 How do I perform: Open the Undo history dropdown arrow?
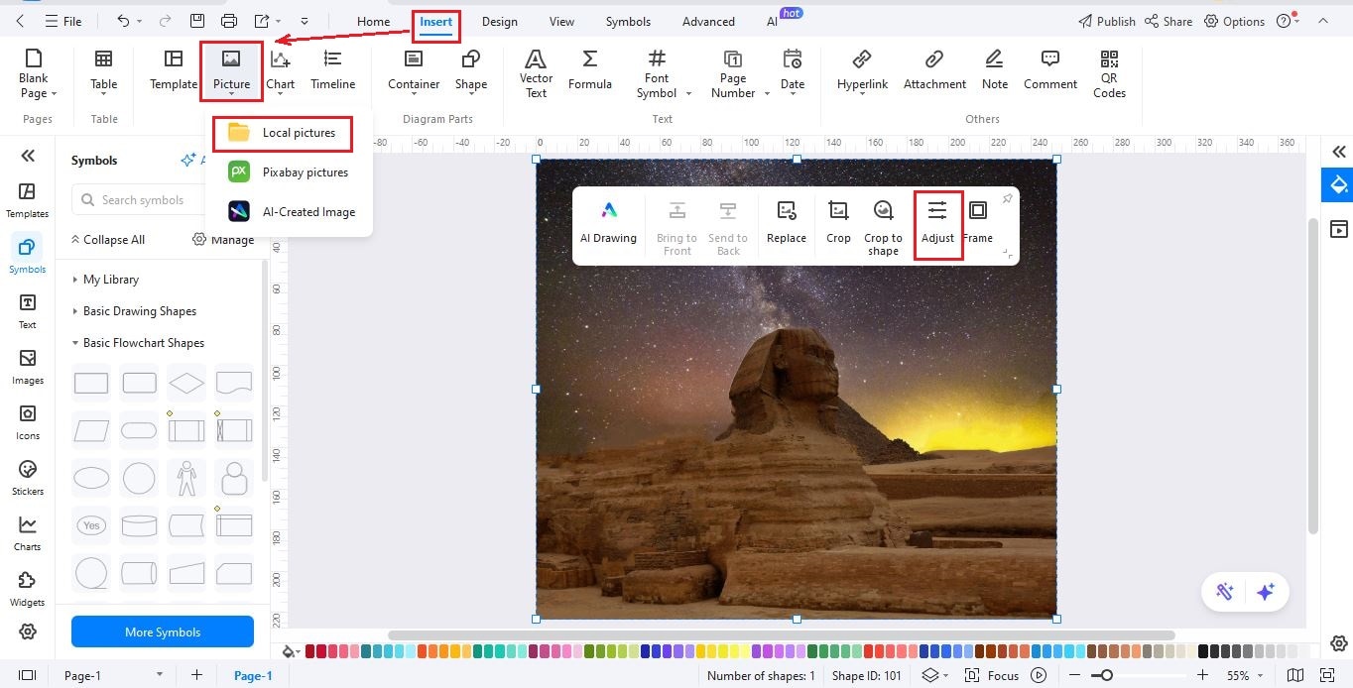click(x=139, y=21)
